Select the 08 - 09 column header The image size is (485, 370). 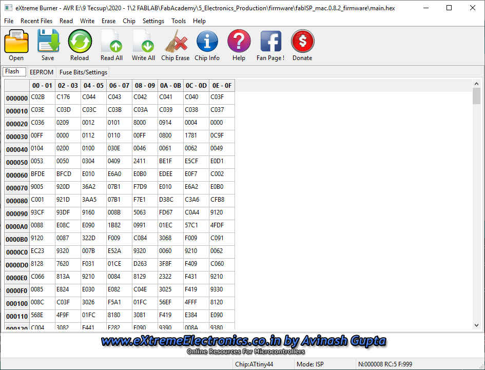145,86
